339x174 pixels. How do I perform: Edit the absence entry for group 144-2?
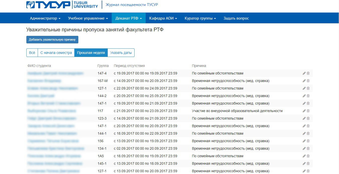304,96
